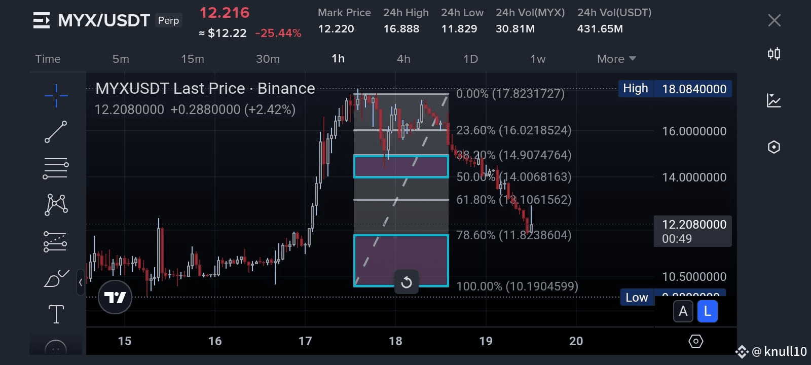Select the Text annotation tool

56,314
